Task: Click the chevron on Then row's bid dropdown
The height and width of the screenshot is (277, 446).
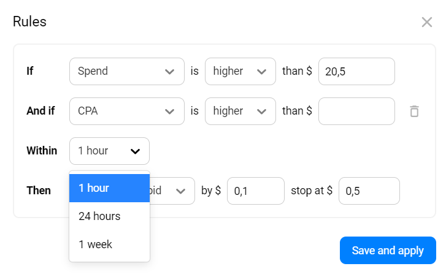Action: (x=180, y=191)
